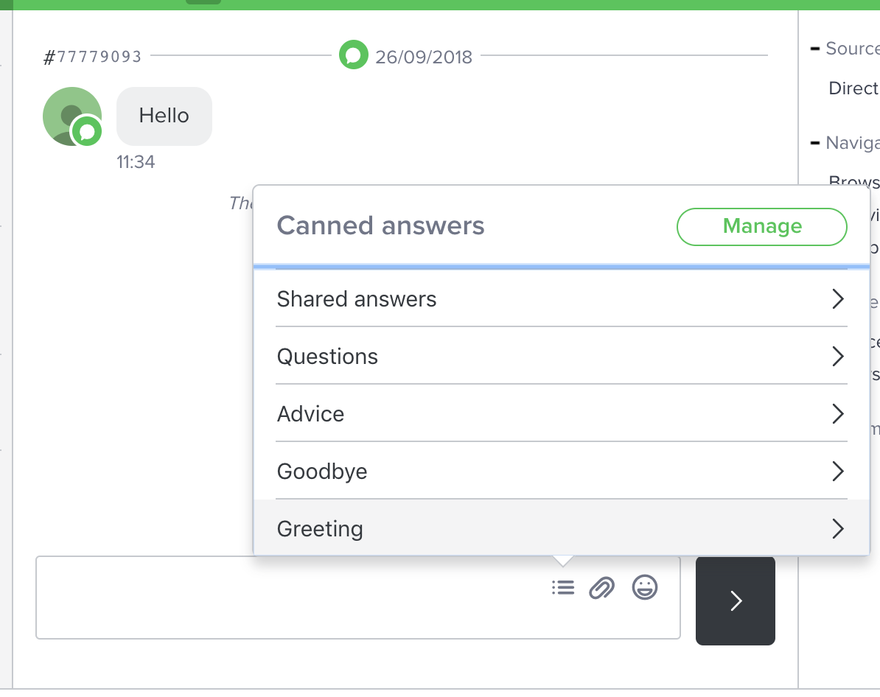Expand Goodbye using its chevron arrow
The height and width of the screenshot is (697, 880).
tap(837, 472)
